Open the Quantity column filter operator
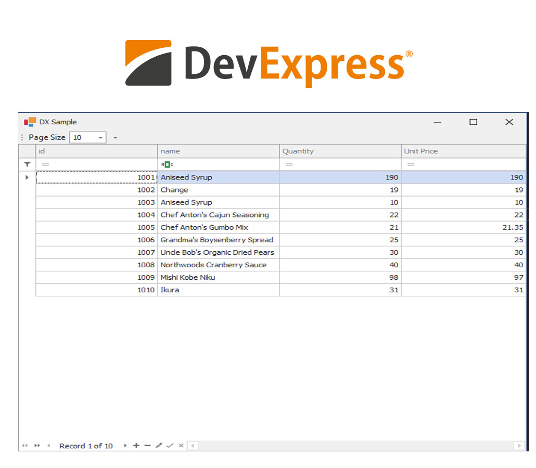Viewport: 536px width, 468px height. coord(289,165)
